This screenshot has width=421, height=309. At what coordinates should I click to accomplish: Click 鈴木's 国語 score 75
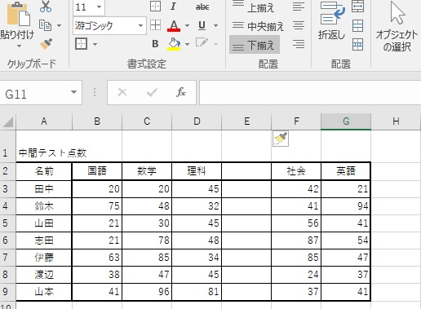[x=97, y=206]
